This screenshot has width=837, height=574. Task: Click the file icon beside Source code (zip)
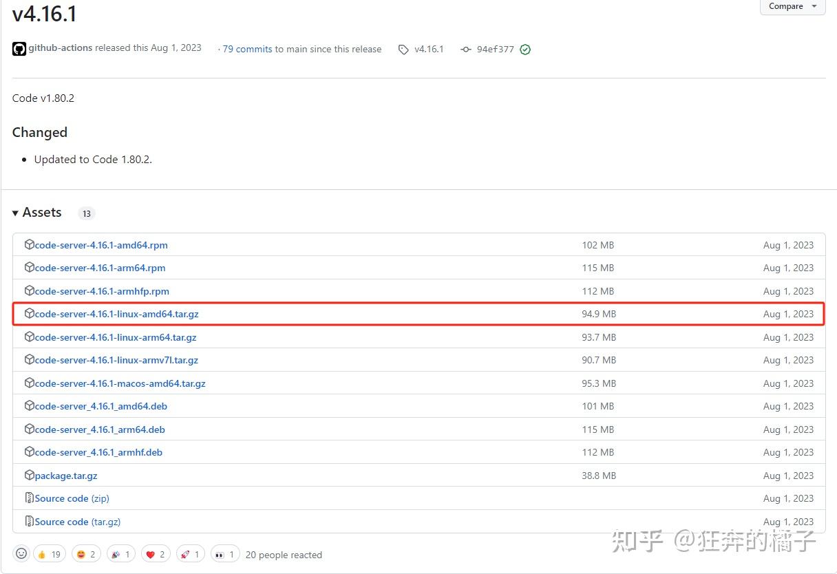(29, 498)
